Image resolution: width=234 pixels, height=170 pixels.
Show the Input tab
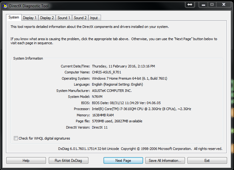pos(94,18)
